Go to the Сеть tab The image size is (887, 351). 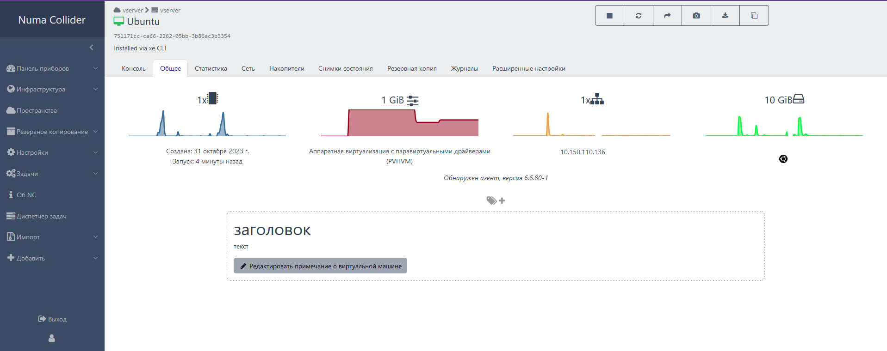(248, 68)
